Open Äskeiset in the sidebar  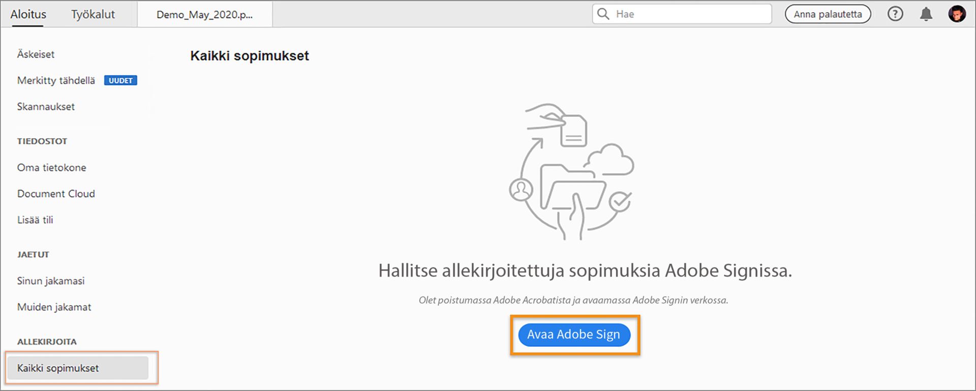36,54
